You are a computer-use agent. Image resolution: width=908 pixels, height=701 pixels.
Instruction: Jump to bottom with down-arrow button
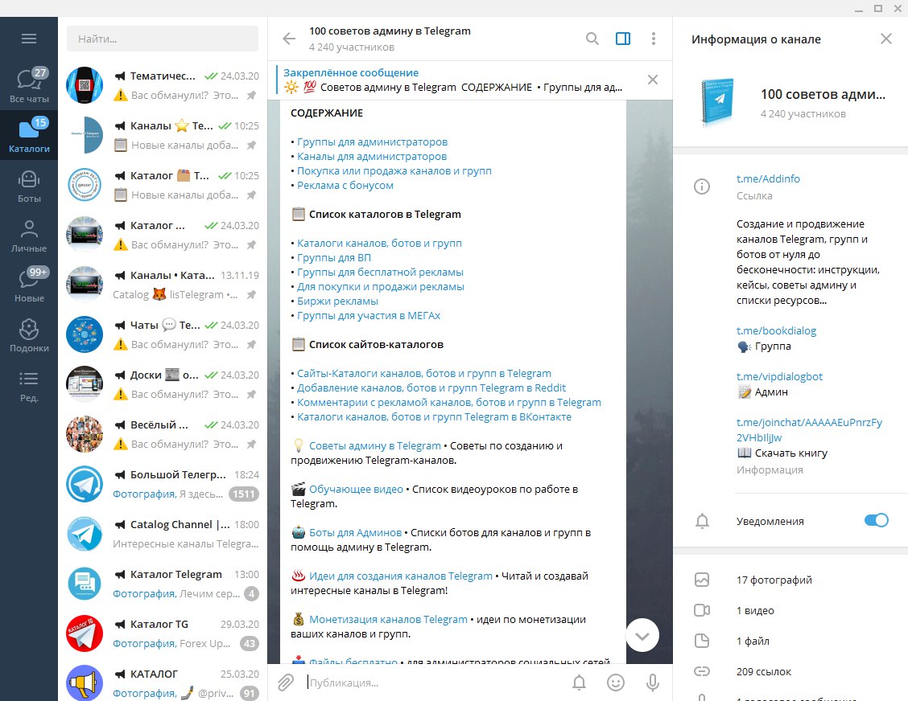point(642,635)
